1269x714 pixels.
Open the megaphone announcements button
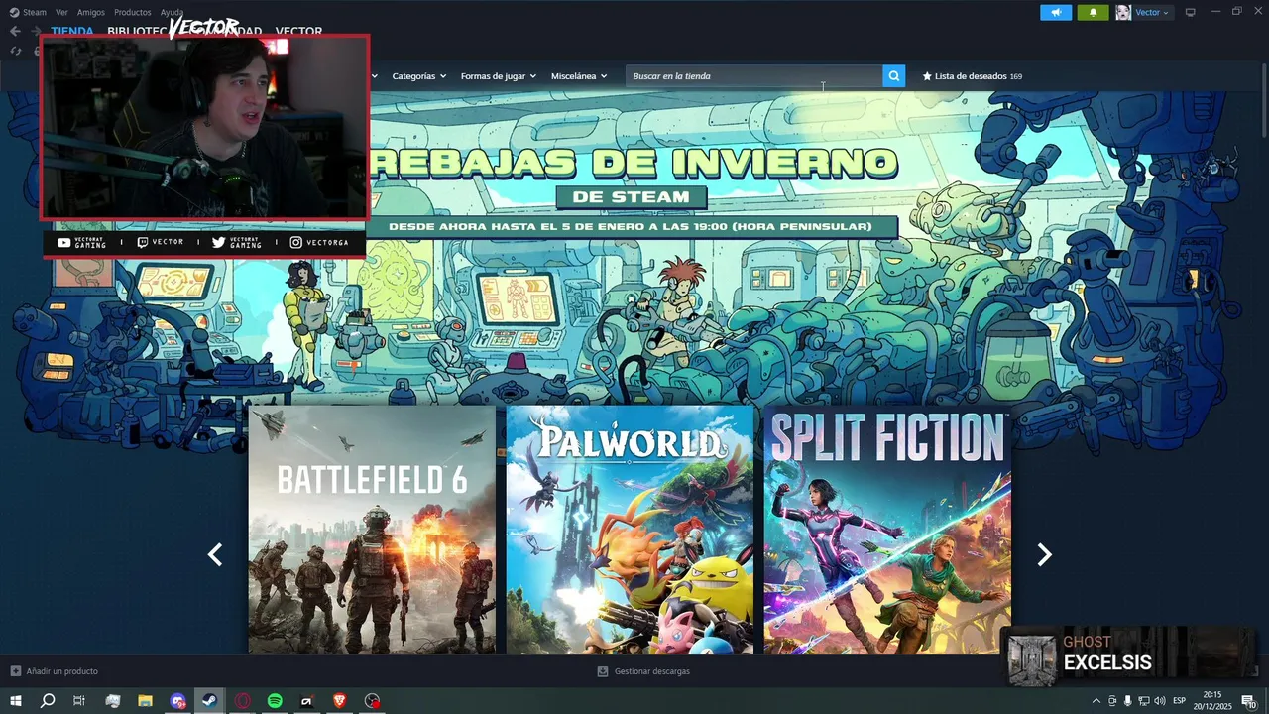[x=1056, y=12]
